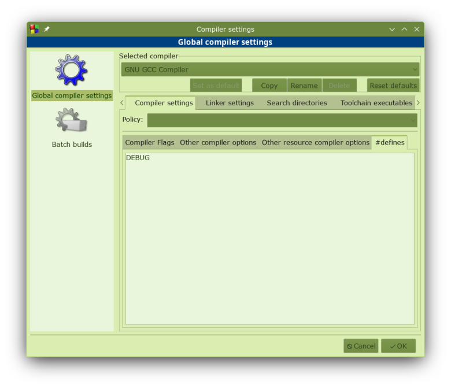
Task: Select the Global compiler settings gear icon
Action: [x=71, y=70]
